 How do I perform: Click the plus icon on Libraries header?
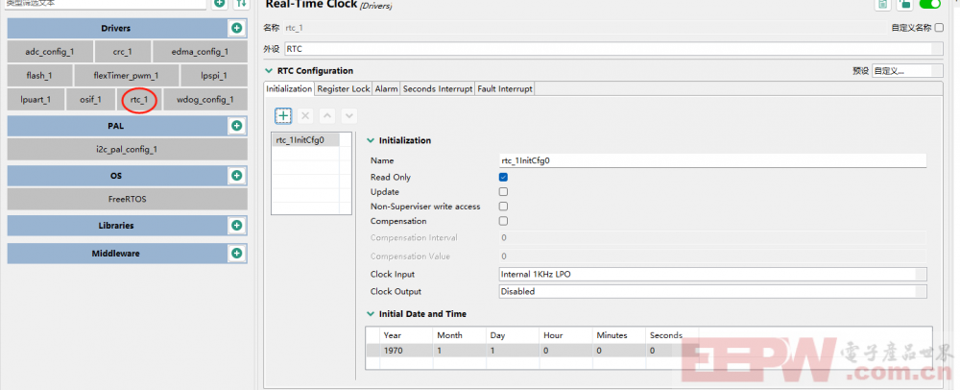[x=236, y=225]
